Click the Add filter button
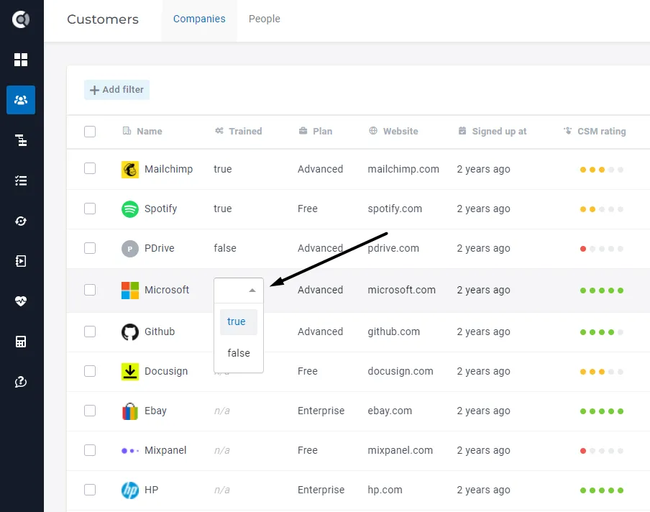 click(117, 90)
